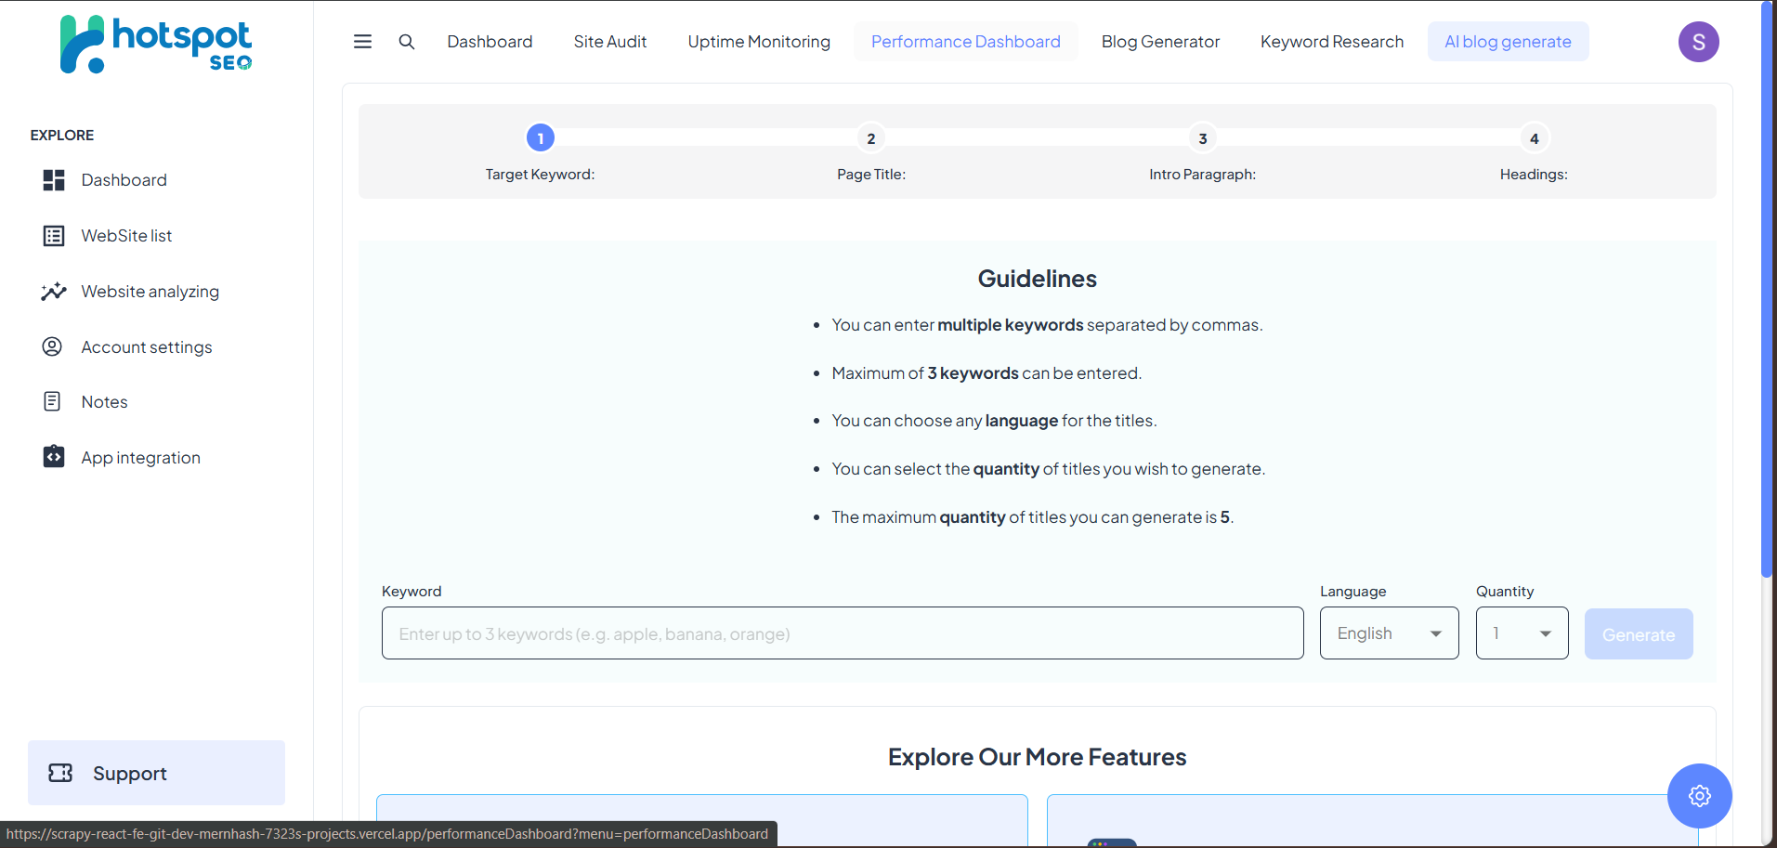
Task: Click the Website analyzing chart icon
Action: [54, 292]
